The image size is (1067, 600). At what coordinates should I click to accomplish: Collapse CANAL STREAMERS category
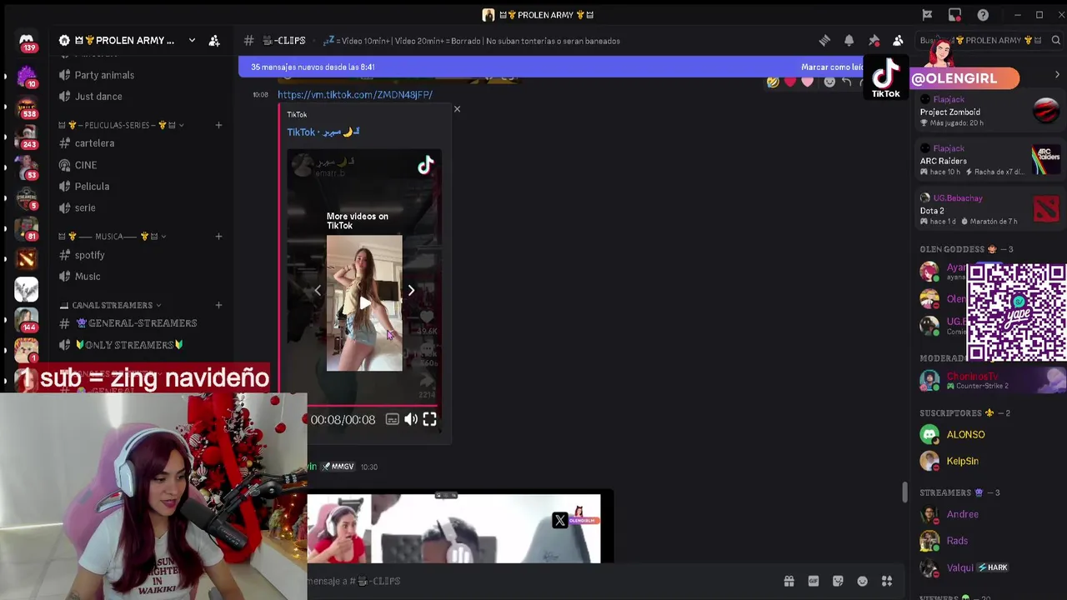click(110, 305)
